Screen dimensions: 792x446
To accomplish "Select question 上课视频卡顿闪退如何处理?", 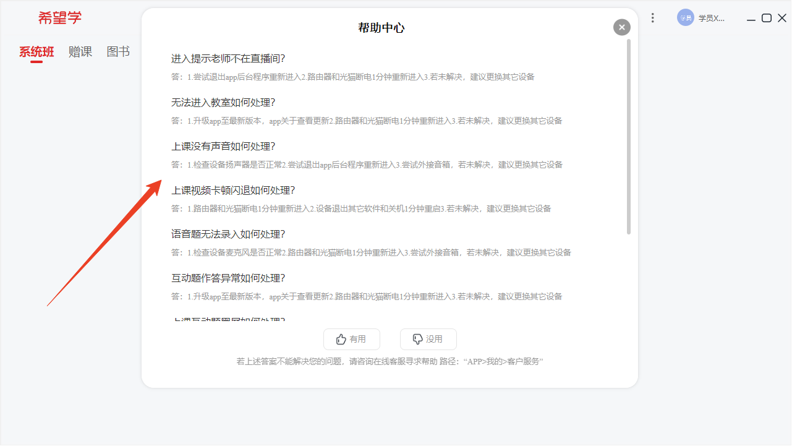I will (x=233, y=191).
